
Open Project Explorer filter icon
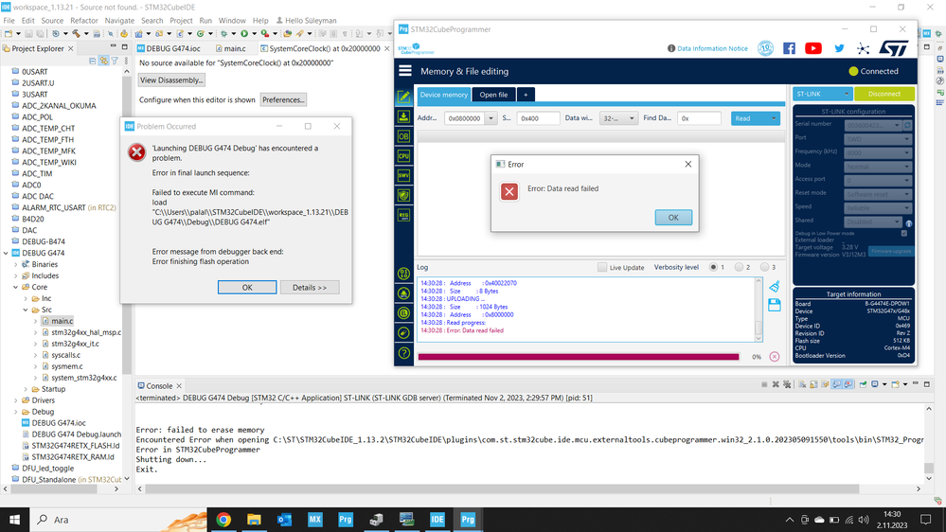tap(115, 61)
